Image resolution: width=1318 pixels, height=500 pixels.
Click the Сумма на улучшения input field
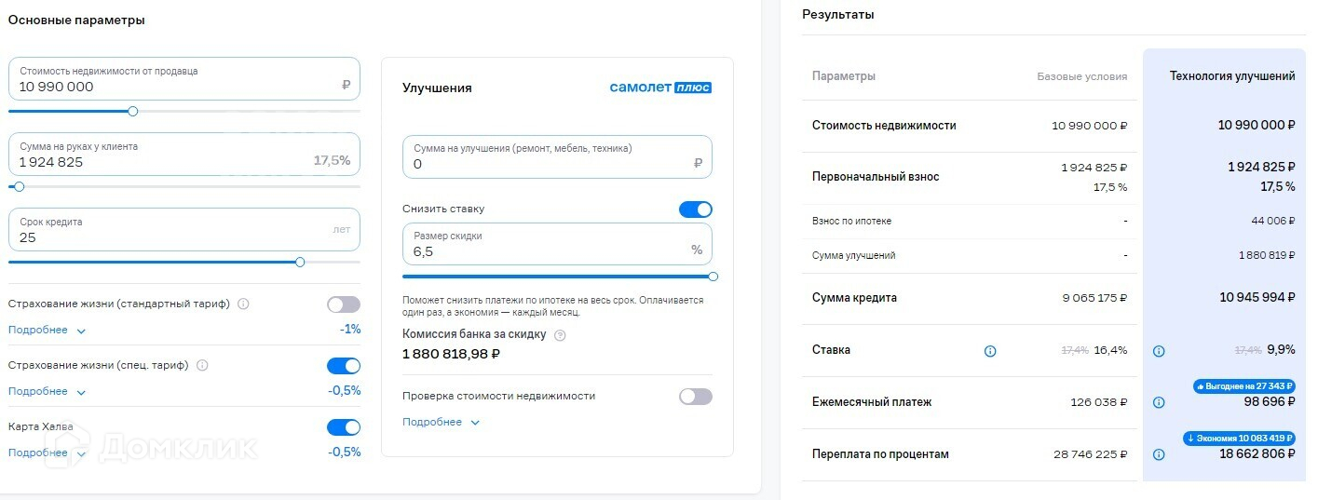556,156
